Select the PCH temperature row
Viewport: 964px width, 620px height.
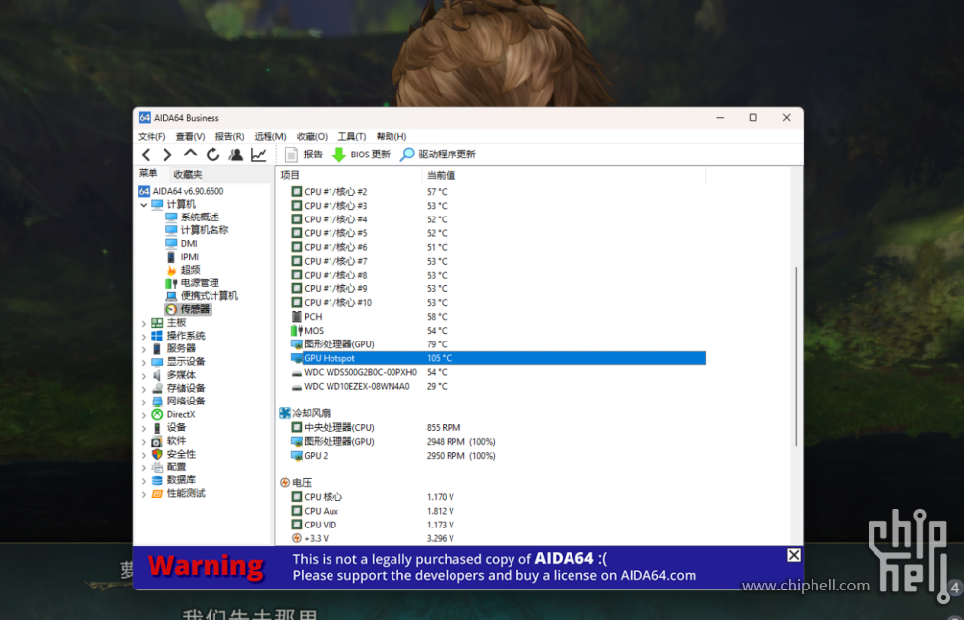498,317
